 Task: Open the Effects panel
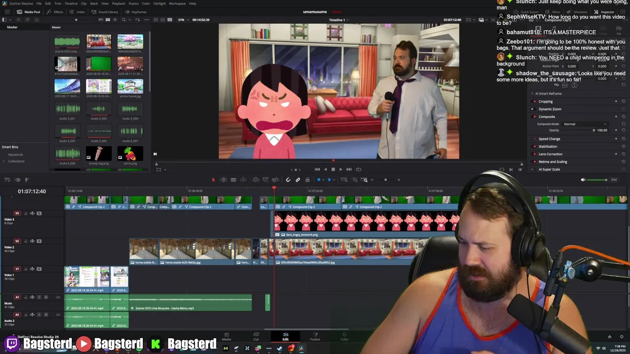pos(55,12)
